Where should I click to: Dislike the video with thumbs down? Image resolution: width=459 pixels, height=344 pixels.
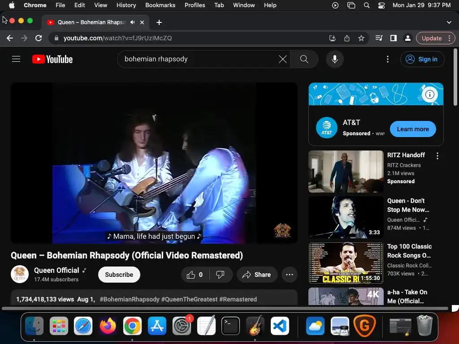coord(220,275)
